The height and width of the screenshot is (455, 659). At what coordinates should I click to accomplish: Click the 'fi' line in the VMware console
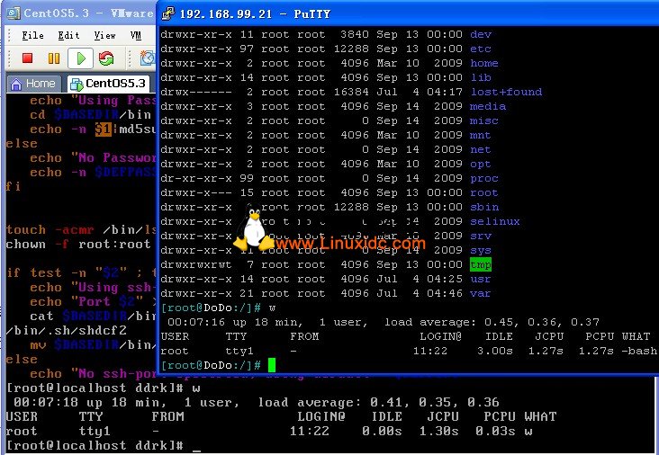click(14, 186)
